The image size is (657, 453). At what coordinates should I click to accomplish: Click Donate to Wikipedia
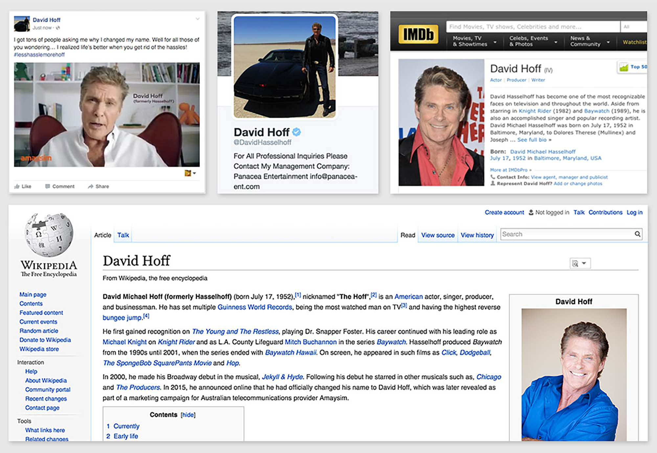[x=45, y=340]
